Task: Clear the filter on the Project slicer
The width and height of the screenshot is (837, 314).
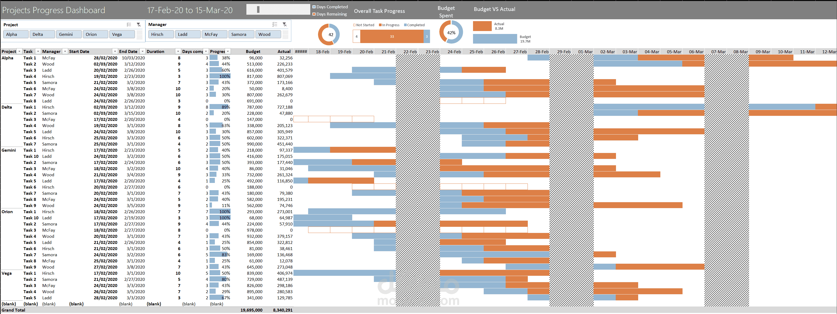Action: (x=139, y=24)
